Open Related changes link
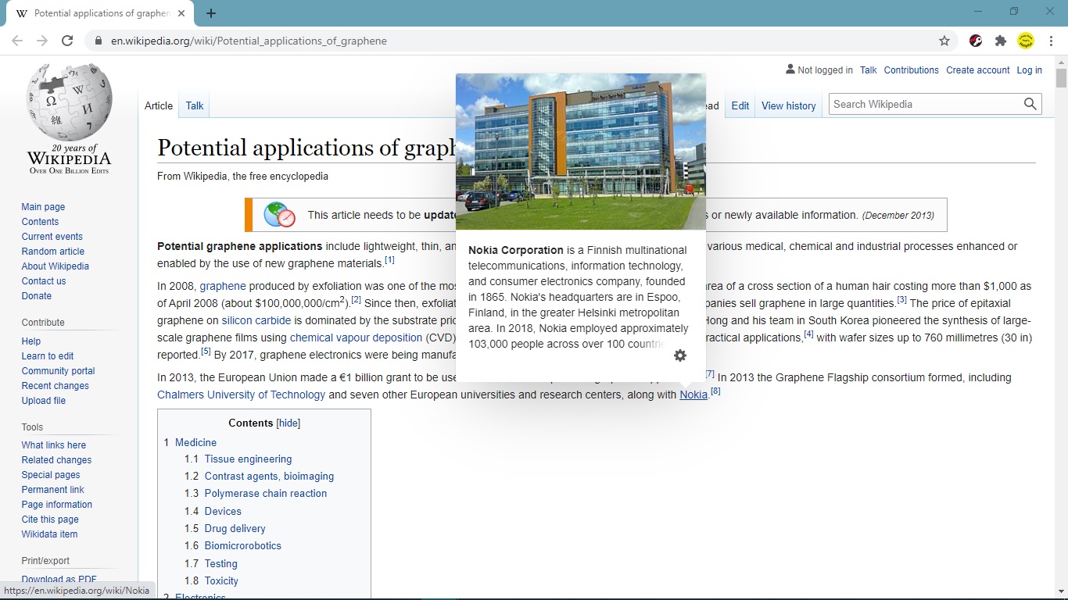The image size is (1068, 600). 56,460
